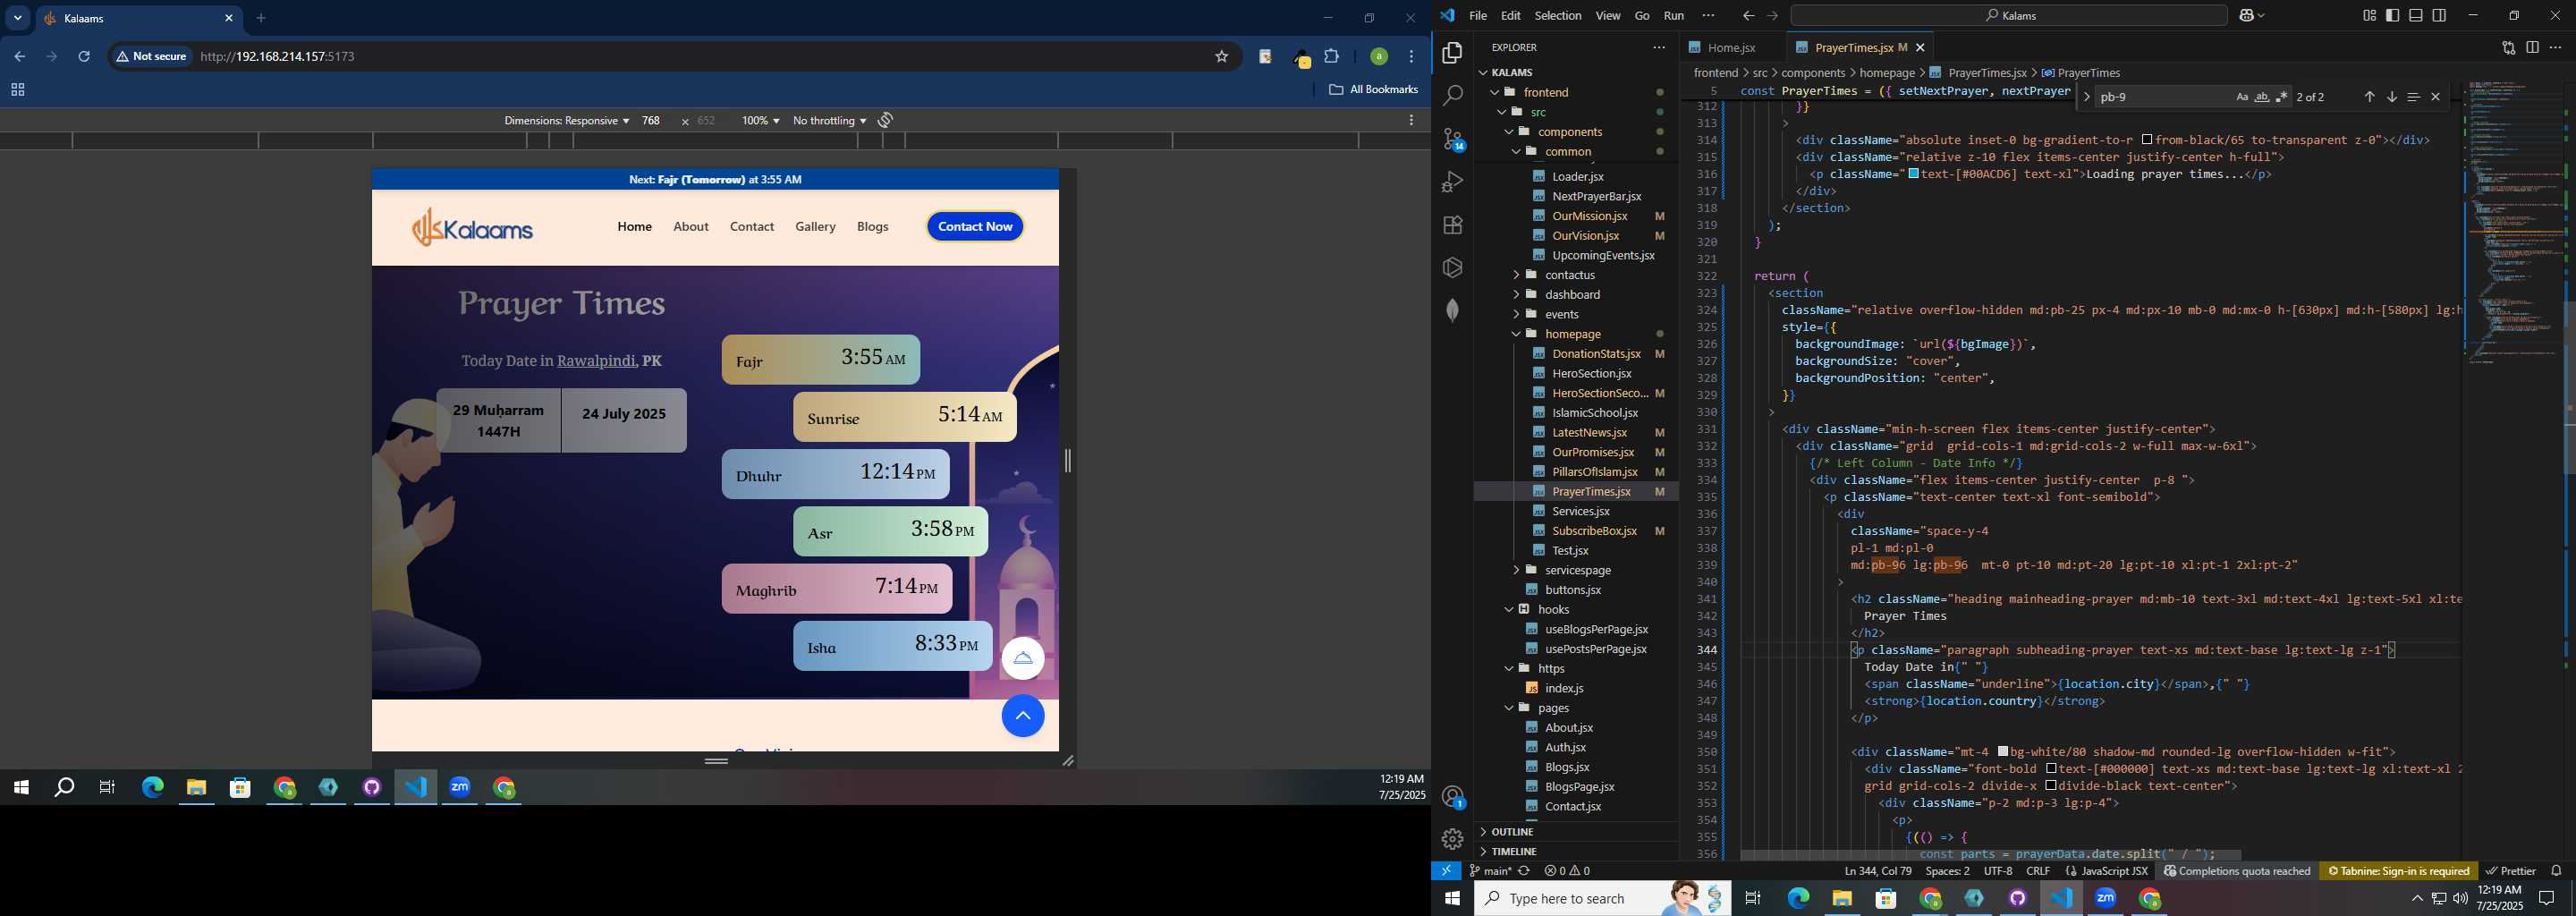Open the Explorer view in VS Code activity bar
Screen dimensions: 2576x916
[x=1453, y=53]
